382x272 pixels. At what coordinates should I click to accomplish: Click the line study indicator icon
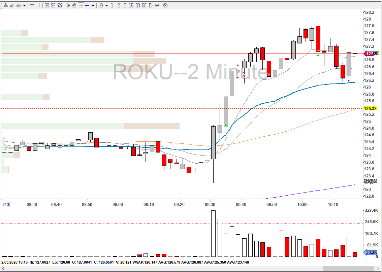click(x=12, y=5)
